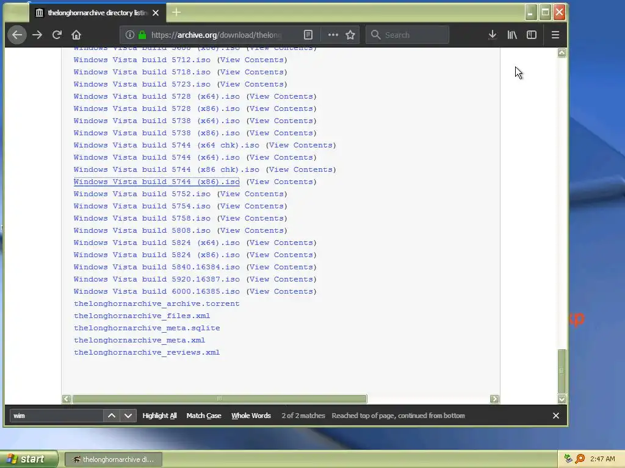Click the find bar text field containing wim
The image size is (625, 468).
(56, 416)
